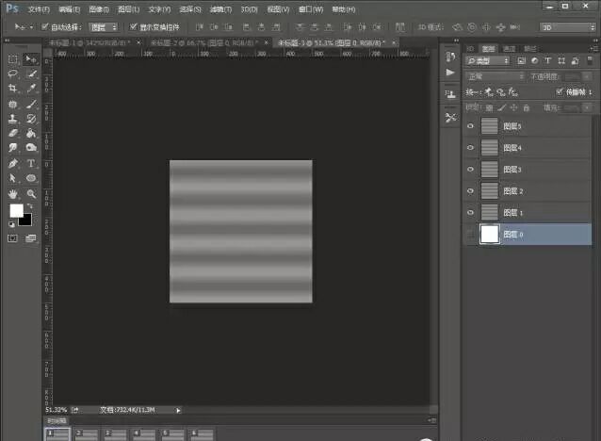Switch to the 通道 panel tab
Screen dimensions: 601x441
tap(510, 47)
